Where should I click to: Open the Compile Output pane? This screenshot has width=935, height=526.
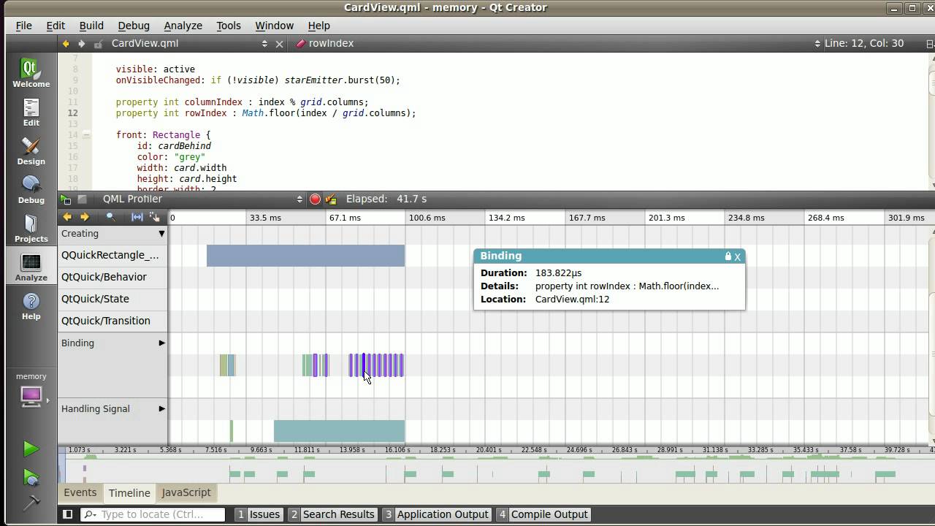pos(543,514)
